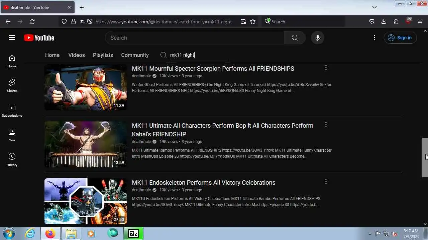Switch to the Playlists tab
Image resolution: width=428 pixels, height=240 pixels.
pos(103,55)
